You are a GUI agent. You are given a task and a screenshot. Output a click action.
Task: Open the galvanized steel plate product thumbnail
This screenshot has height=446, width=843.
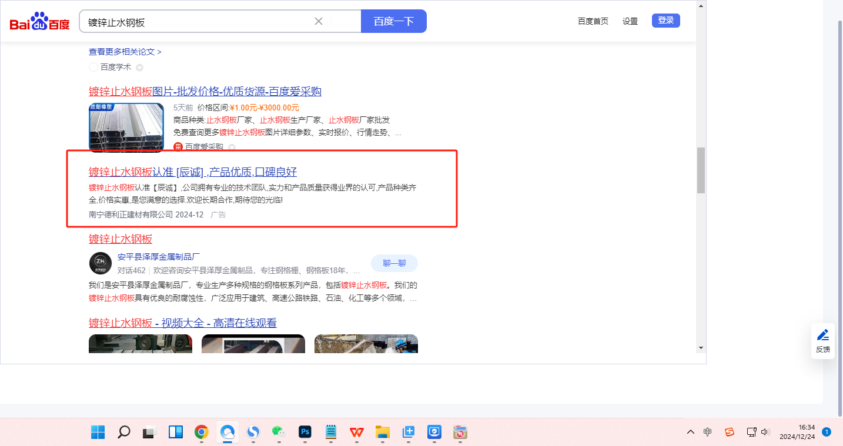pyautogui.click(x=126, y=128)
